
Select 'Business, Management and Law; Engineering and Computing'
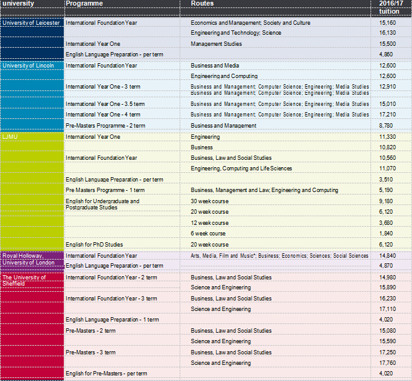[x=265, y=190]
